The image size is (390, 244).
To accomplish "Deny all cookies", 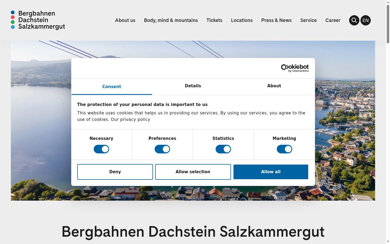I will tap(115, 172).
